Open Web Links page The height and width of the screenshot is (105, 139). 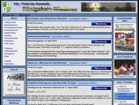pos(9,43)
